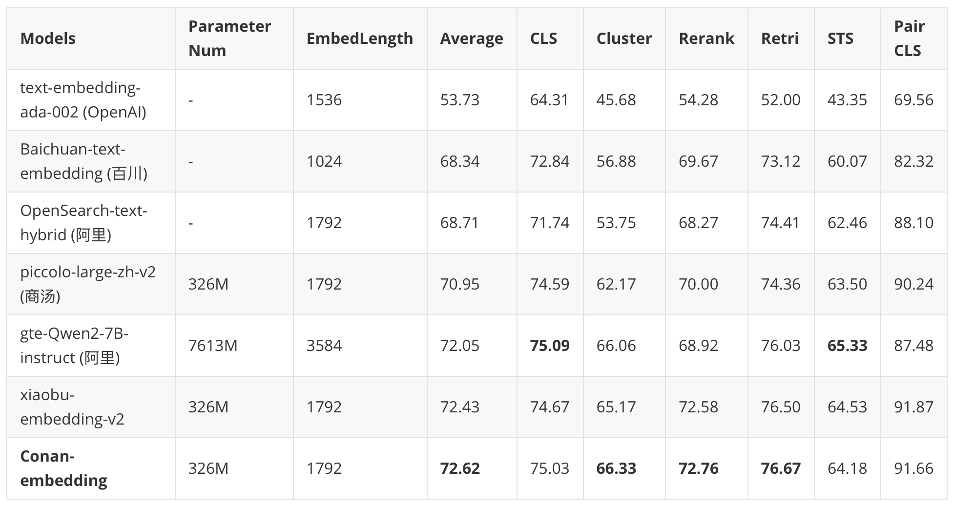Select the STS column header
Image resolution: width=953 pixels, height=505 pixels.
pyautogui.click(x=840, y=39)
